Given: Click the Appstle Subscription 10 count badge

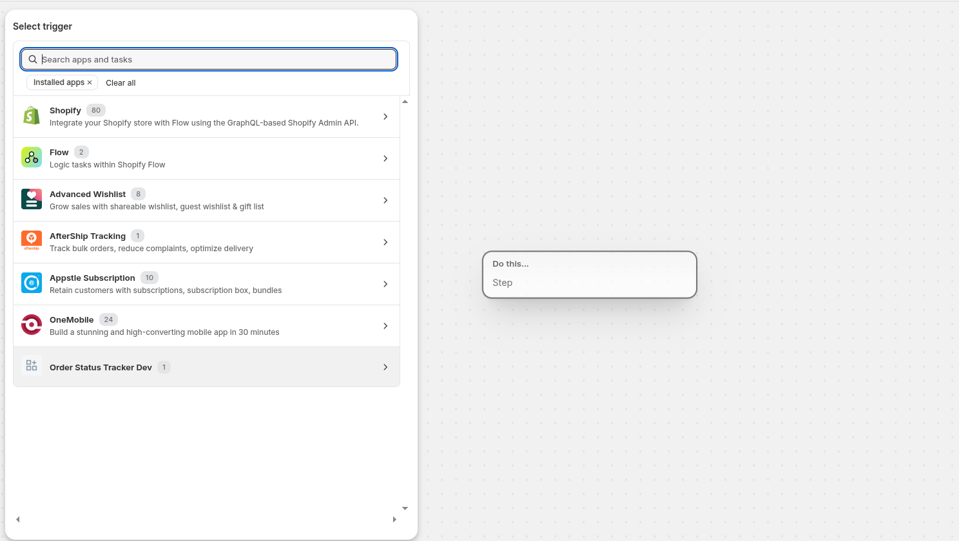Looking at the screenshot, I should [x=150, y=278].
